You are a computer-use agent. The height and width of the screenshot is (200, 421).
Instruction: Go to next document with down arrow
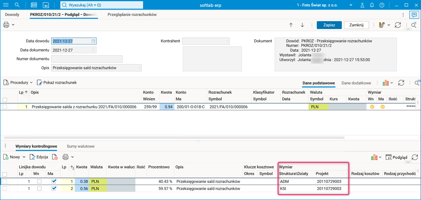pos(302,25)
